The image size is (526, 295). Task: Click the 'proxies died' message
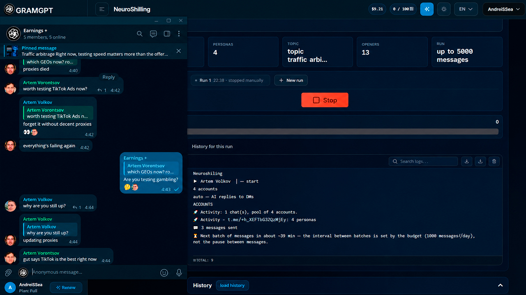point(50,66)
